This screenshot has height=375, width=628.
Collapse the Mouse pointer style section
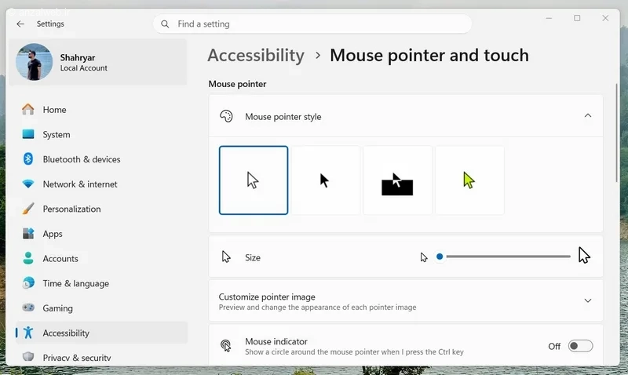pos(587,115)
